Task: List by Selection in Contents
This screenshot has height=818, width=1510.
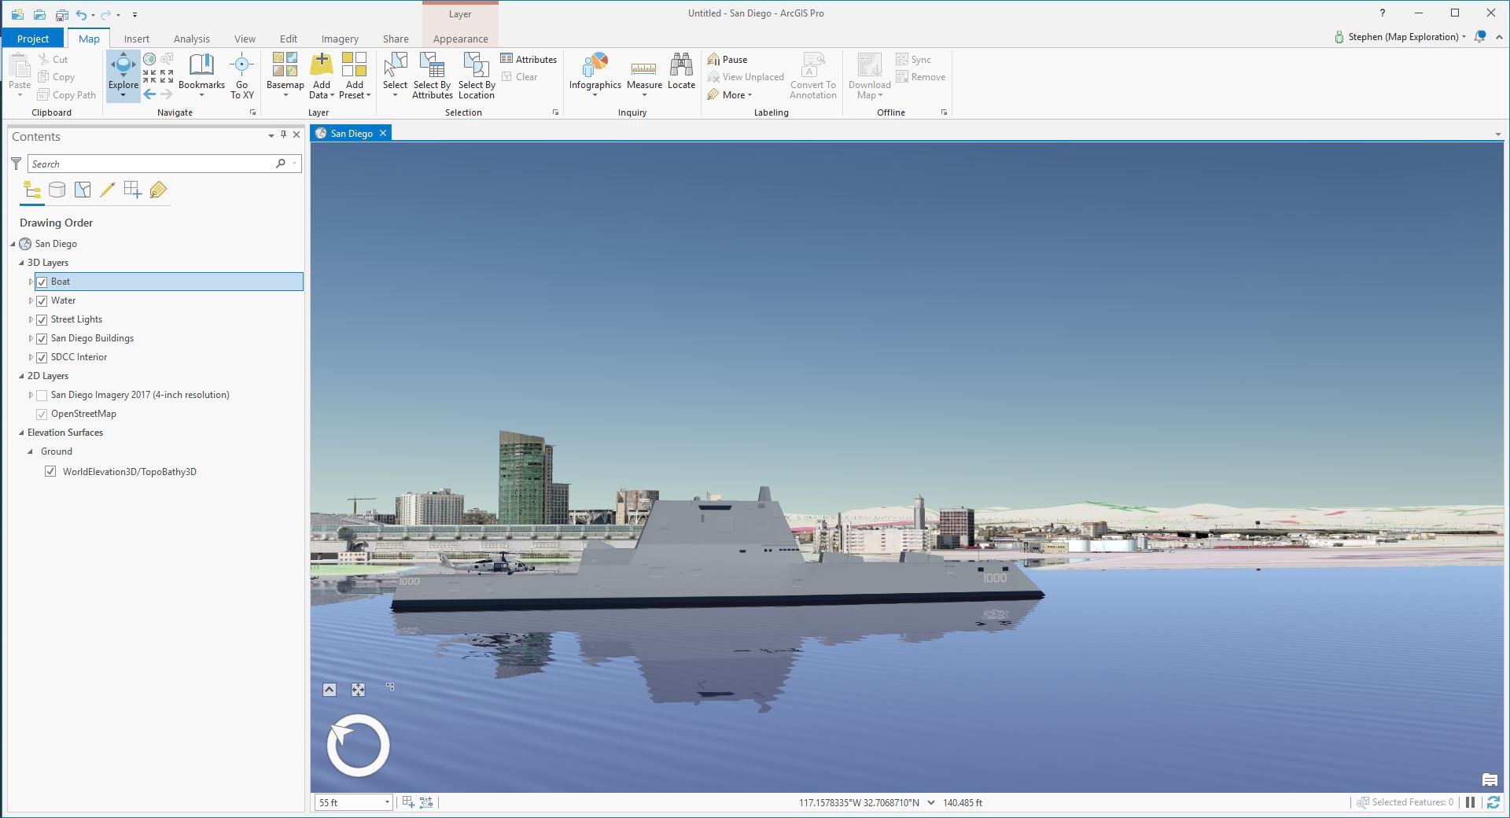Action: 83,190
